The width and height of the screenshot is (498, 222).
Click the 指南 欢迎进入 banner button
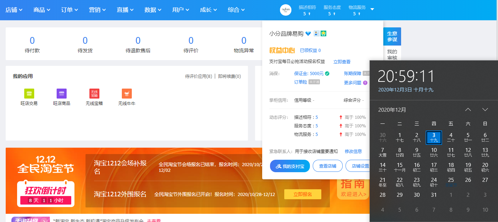pos(353,188)
